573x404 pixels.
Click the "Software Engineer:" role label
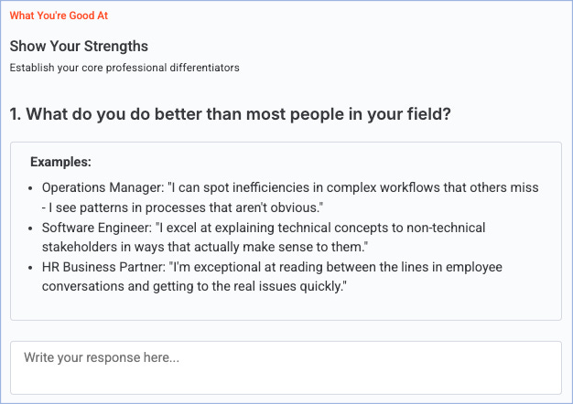[x=98, y=227]
